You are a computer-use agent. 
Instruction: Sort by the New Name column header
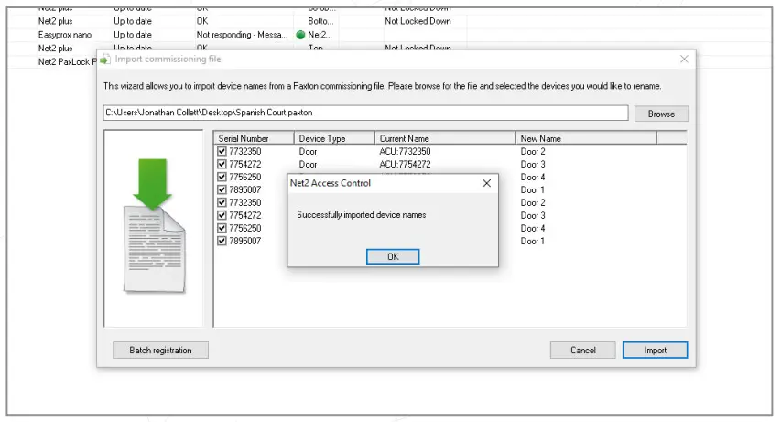[586, 138]
